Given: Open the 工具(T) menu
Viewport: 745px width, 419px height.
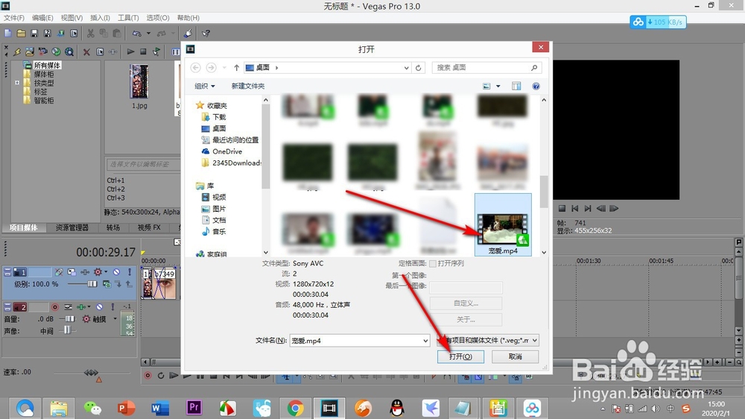Looking at the screenshot, I should tap(128, 18).
